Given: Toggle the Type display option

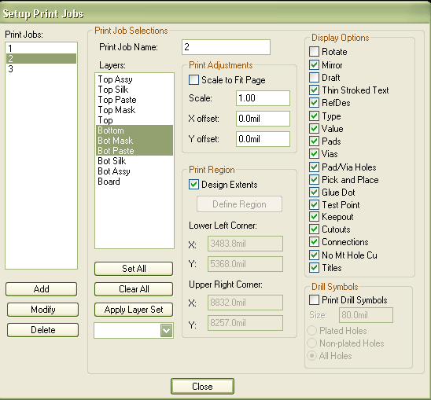Looking at the screenshot, I should (314, 116).
